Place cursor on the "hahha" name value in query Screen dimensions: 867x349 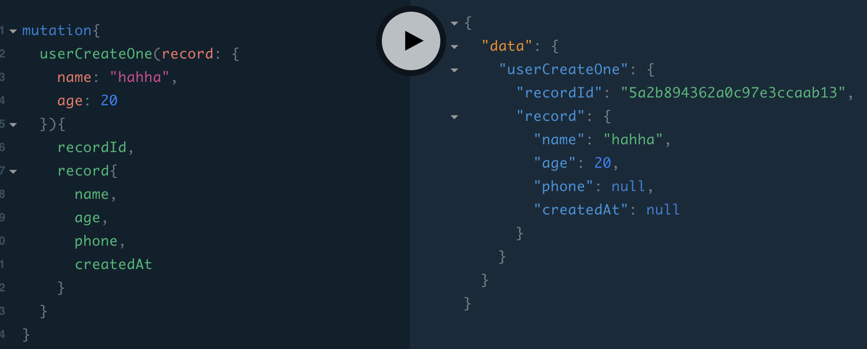point(140,77)
